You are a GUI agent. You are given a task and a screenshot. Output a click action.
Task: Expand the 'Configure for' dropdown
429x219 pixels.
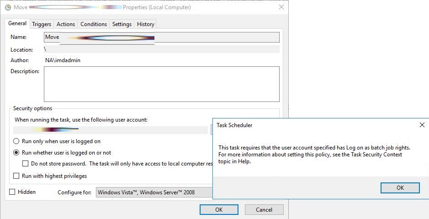pyautogui.click(x=154, y=192)
